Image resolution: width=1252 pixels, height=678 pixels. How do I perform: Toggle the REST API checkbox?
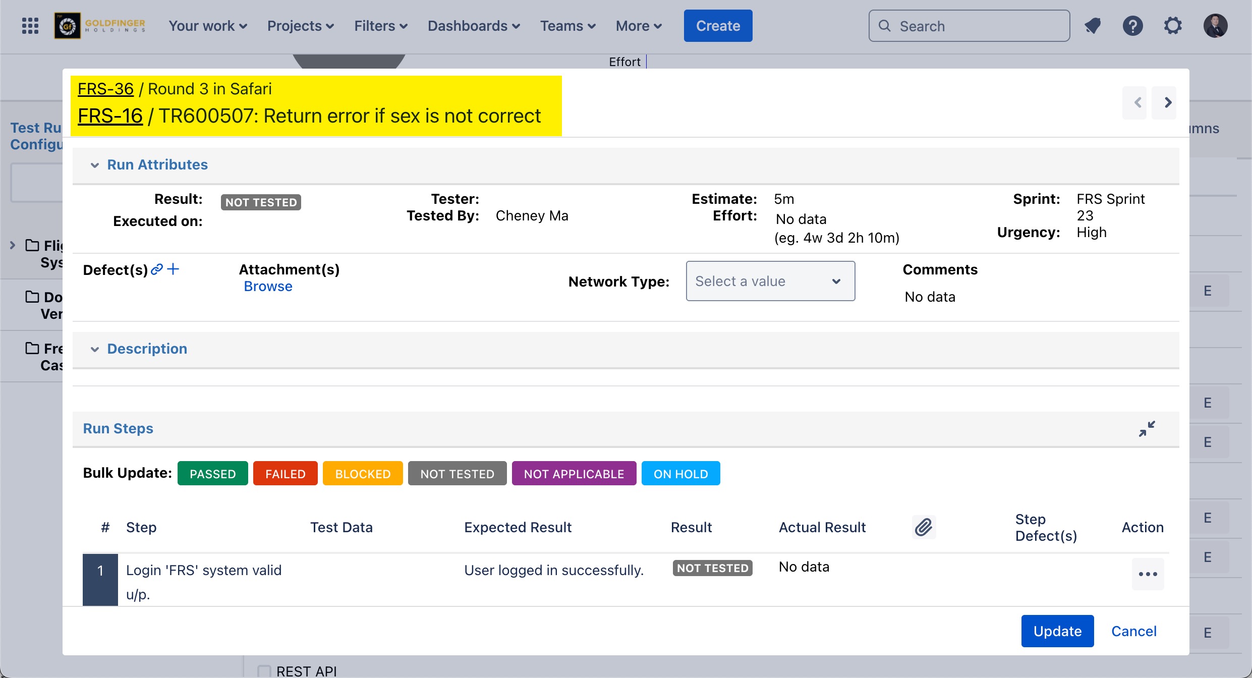point(264,671)
